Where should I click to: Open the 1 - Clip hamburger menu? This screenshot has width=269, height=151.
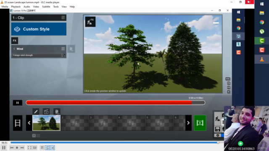(63, 18)
